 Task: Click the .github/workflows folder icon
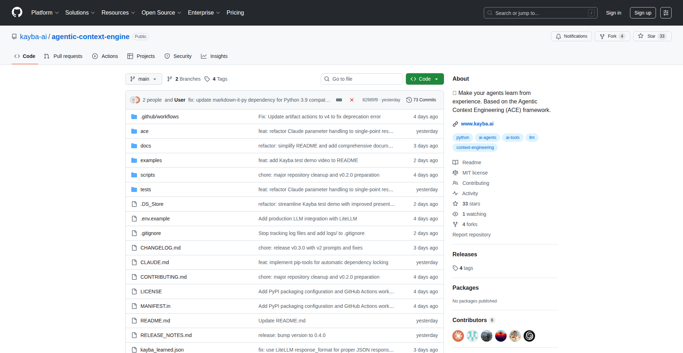tap(134, 117)
